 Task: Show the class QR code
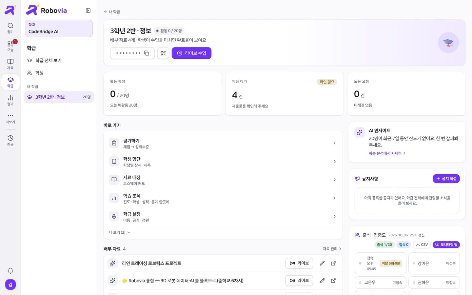tap(163, 53)
